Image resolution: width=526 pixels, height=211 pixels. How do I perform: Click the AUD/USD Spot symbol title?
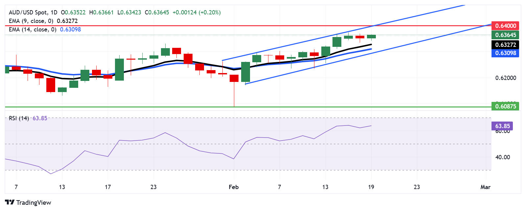click(x=28, y=12)
